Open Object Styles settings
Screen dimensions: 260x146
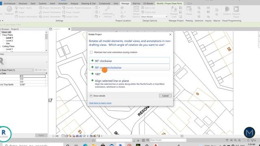click(x=23, y=8)
